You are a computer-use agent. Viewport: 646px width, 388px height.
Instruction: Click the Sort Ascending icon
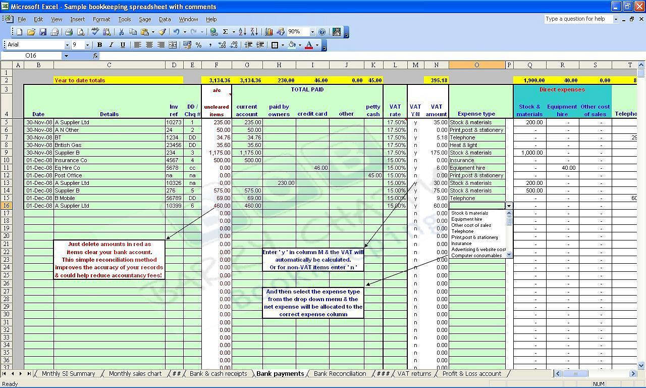[x=242, y=32]
